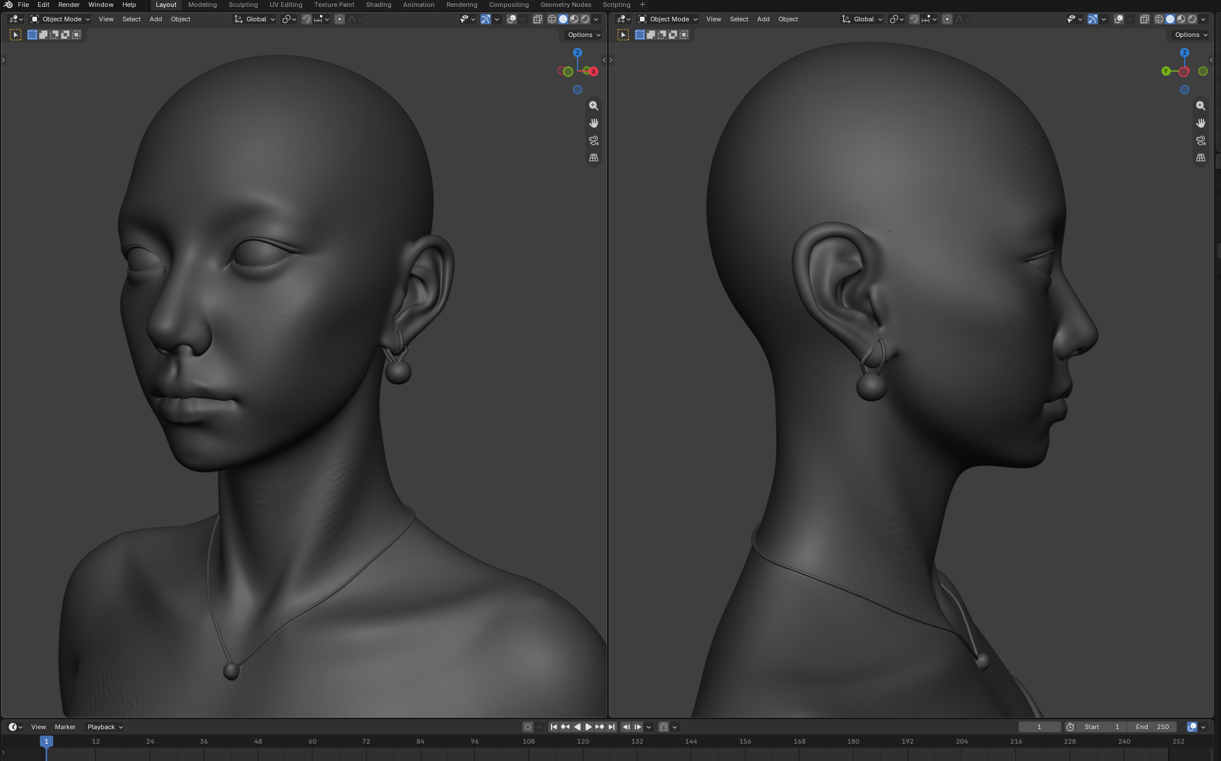Click zoom icon in left viewport

click(x=593, y=106)
